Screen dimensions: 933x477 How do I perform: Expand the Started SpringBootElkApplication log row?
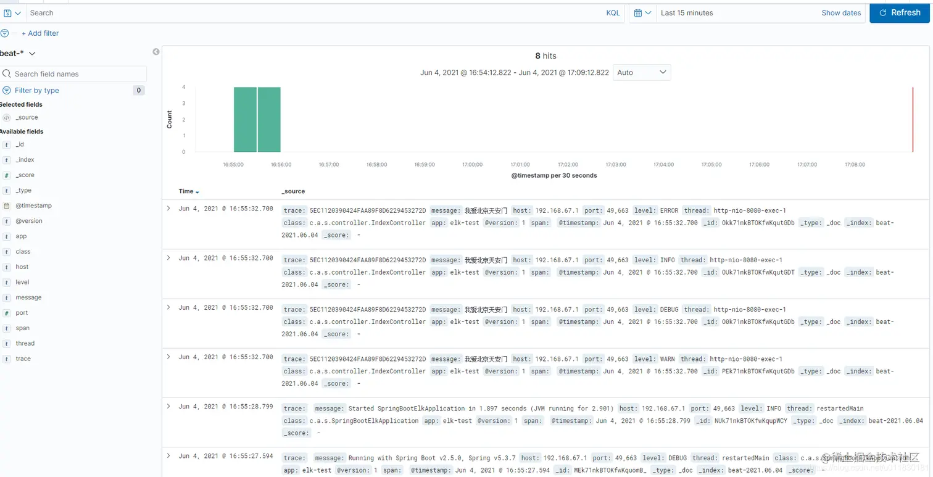[x=168, y=406]
